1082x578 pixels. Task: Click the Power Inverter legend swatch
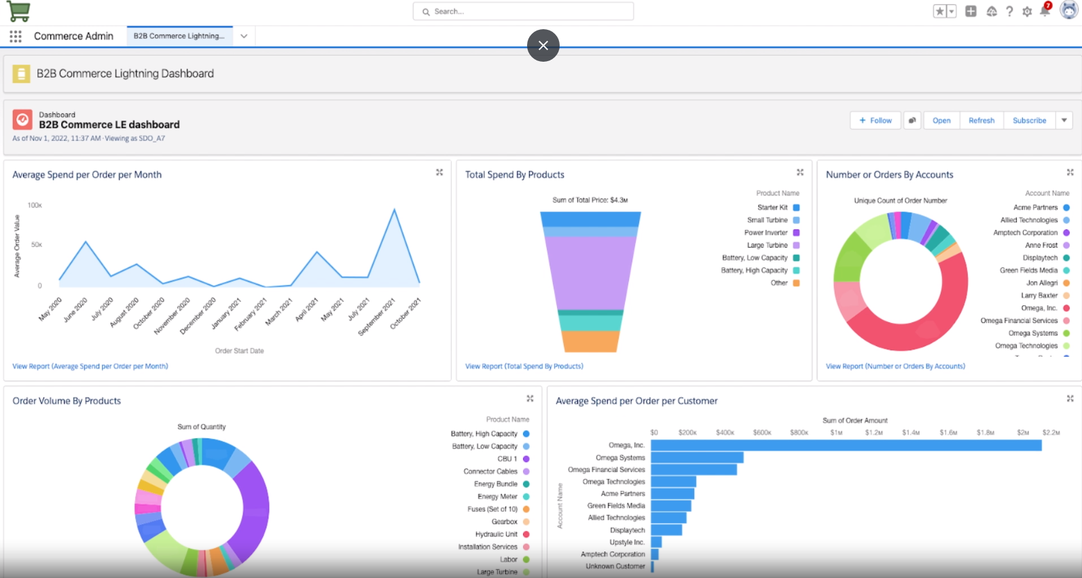796,233
